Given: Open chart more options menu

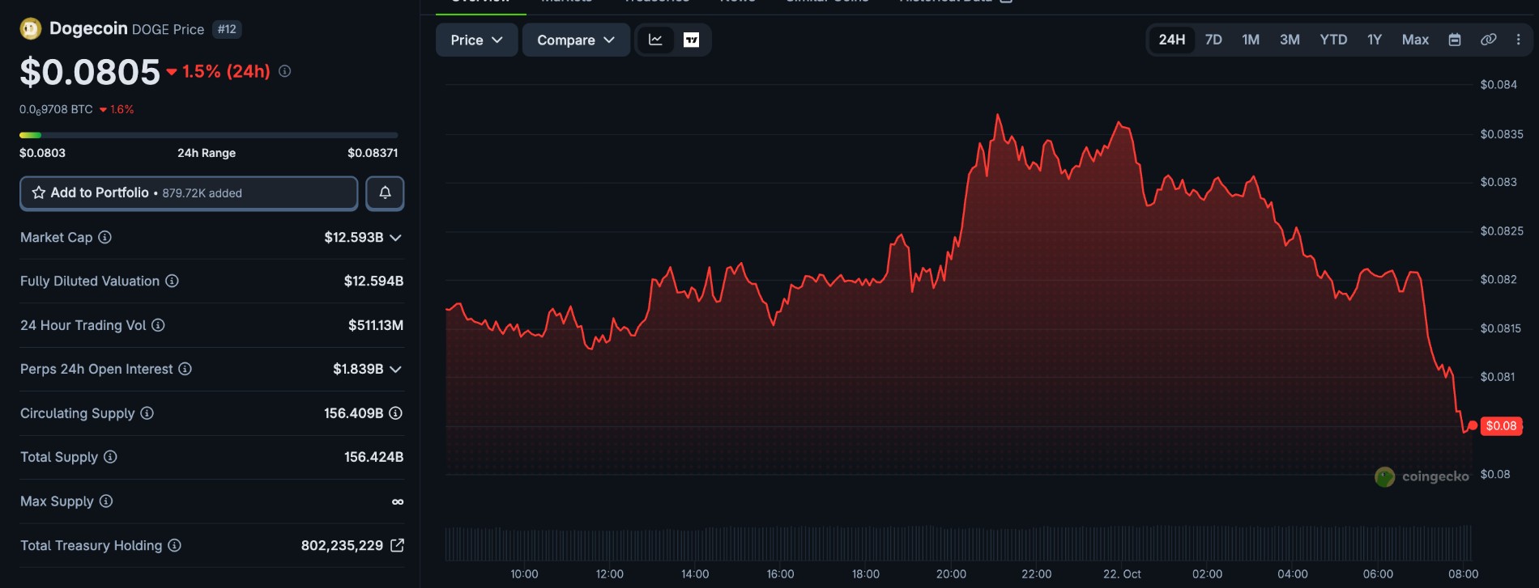Looking at the screenshot, I should pyautogui.click(x=1518, y=40).
